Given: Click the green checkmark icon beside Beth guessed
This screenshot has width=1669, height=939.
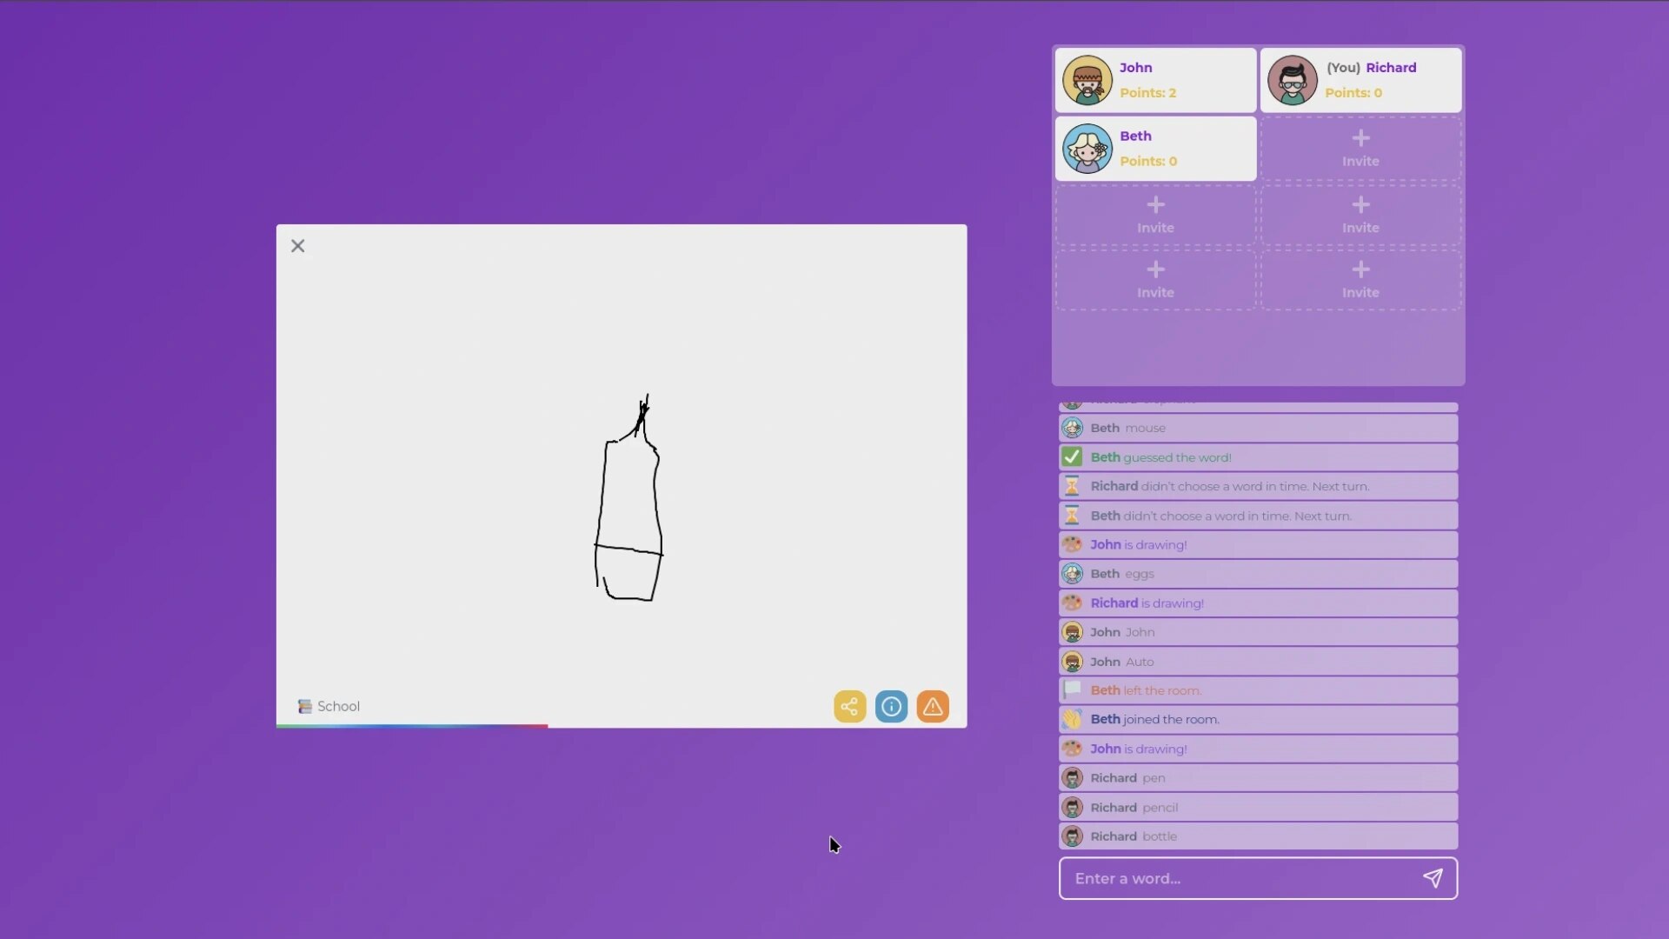Looking at the screenshot, I should [x=1072, y=456].
